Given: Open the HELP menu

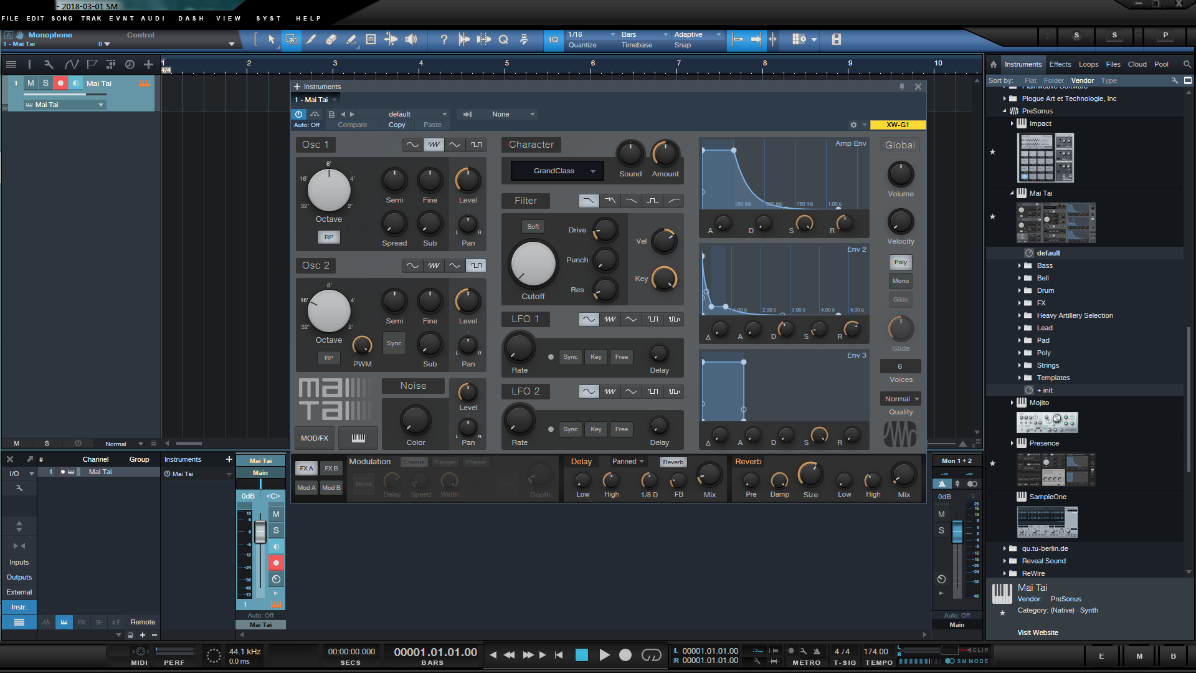Looking at the screenshot, I should coord(308,19).
